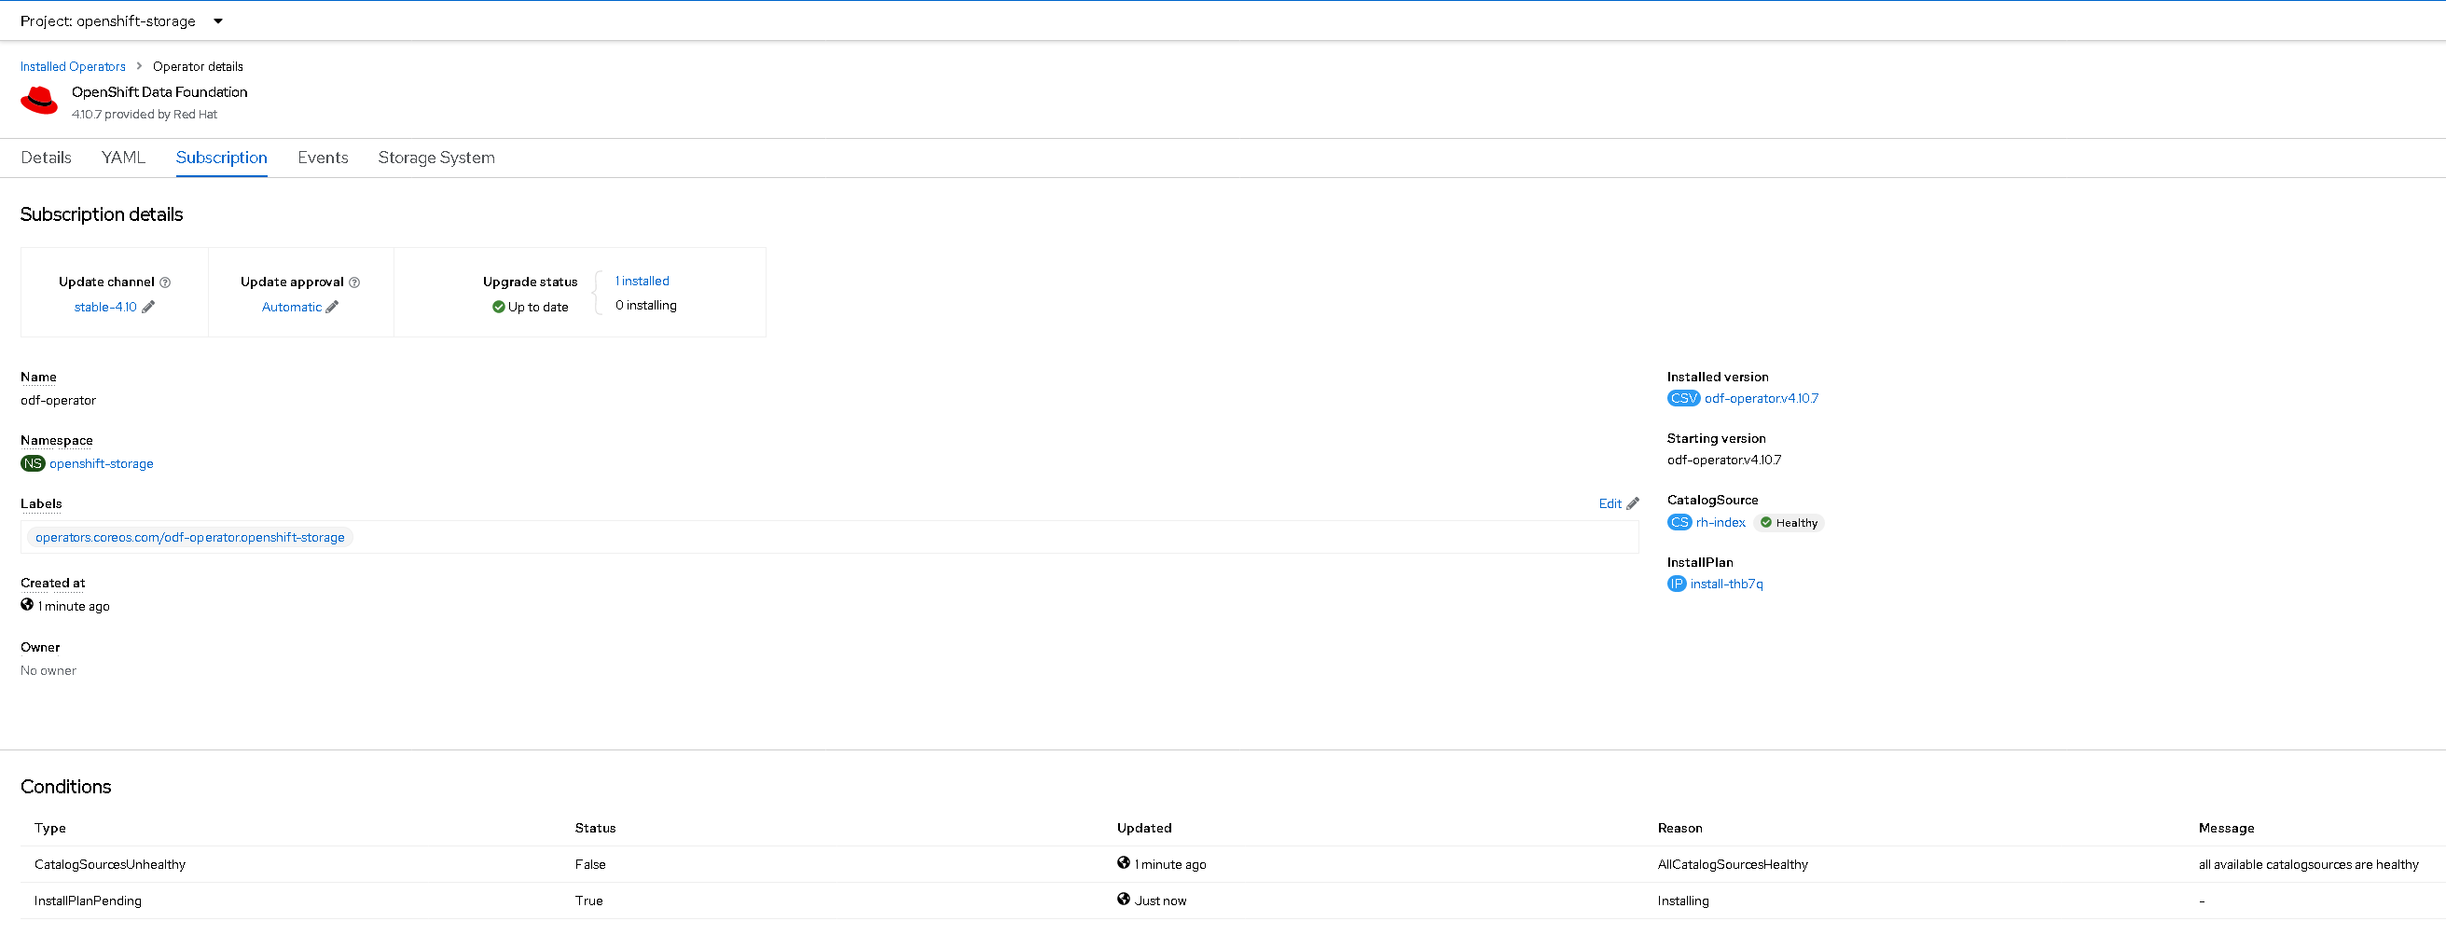Open the Update approval help tooltip

click(355, 281)
